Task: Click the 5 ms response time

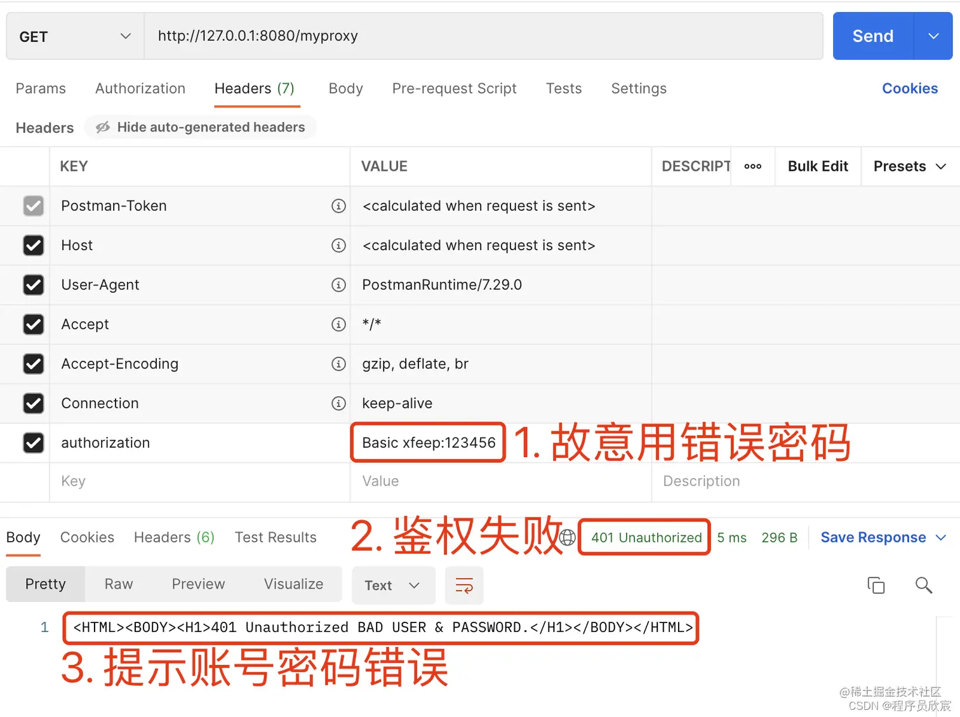Action: [x=731, y=538]
